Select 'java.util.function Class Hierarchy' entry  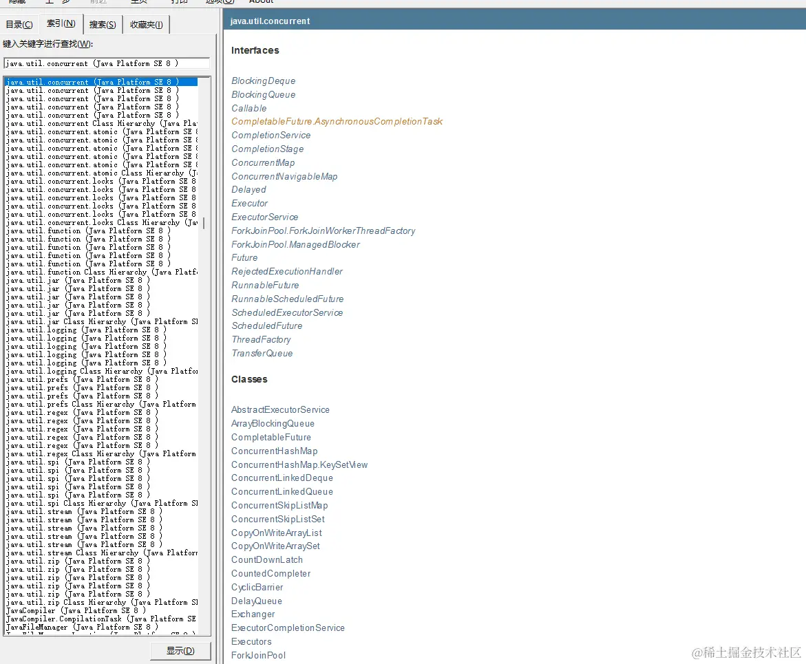(101, 272)
